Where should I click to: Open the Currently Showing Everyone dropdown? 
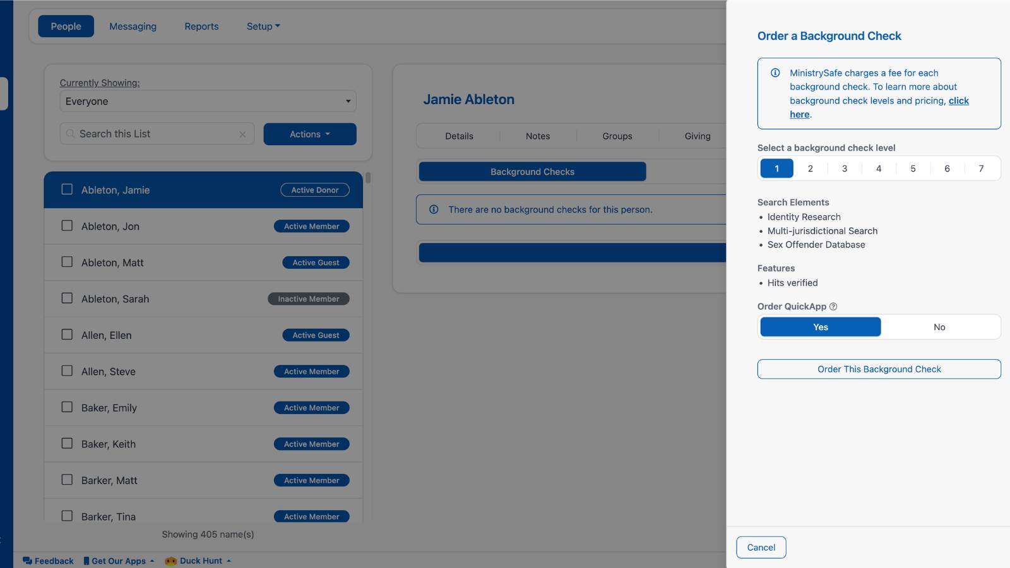[x=208, y=101]
